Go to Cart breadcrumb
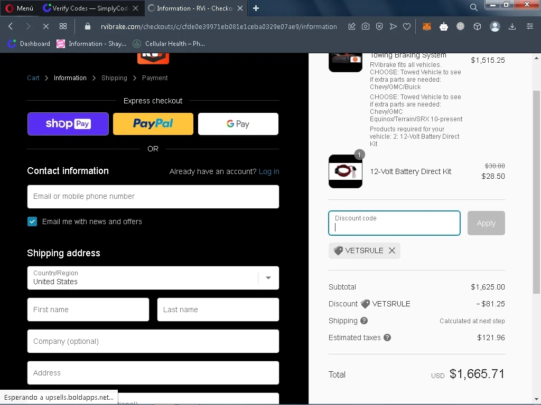 33,78
